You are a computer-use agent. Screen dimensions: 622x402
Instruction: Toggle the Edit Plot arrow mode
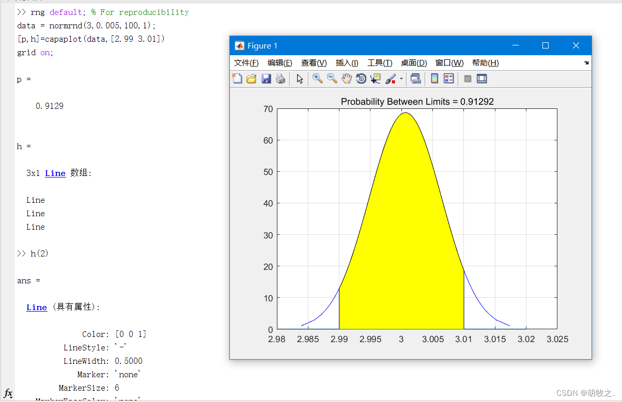click(299, 78)
